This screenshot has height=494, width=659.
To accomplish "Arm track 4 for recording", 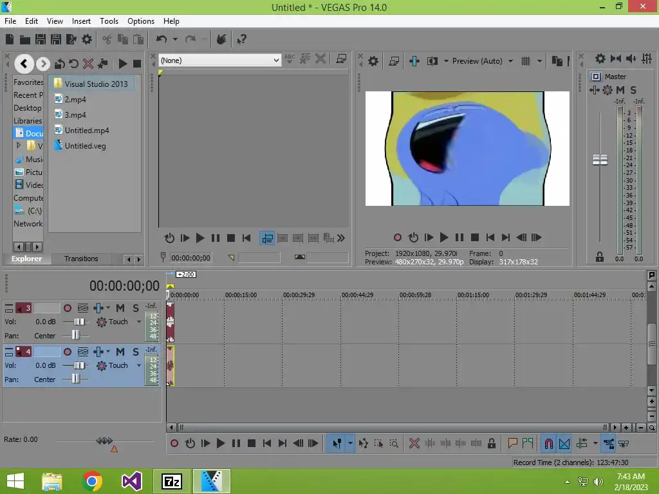I will 67,352.
